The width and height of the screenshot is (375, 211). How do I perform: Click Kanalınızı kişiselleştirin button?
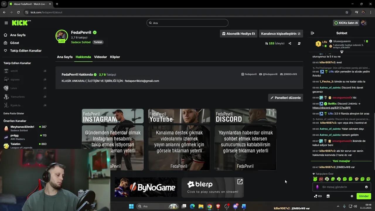coord(281,34)
